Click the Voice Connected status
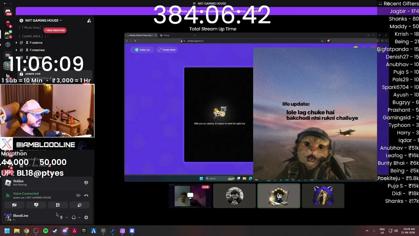Image resolution: width=419 pixels, height=236 pixels. (x=26, y=193)
